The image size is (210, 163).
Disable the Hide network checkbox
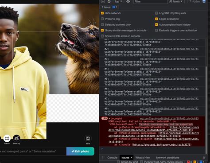(x=102, y=13)
